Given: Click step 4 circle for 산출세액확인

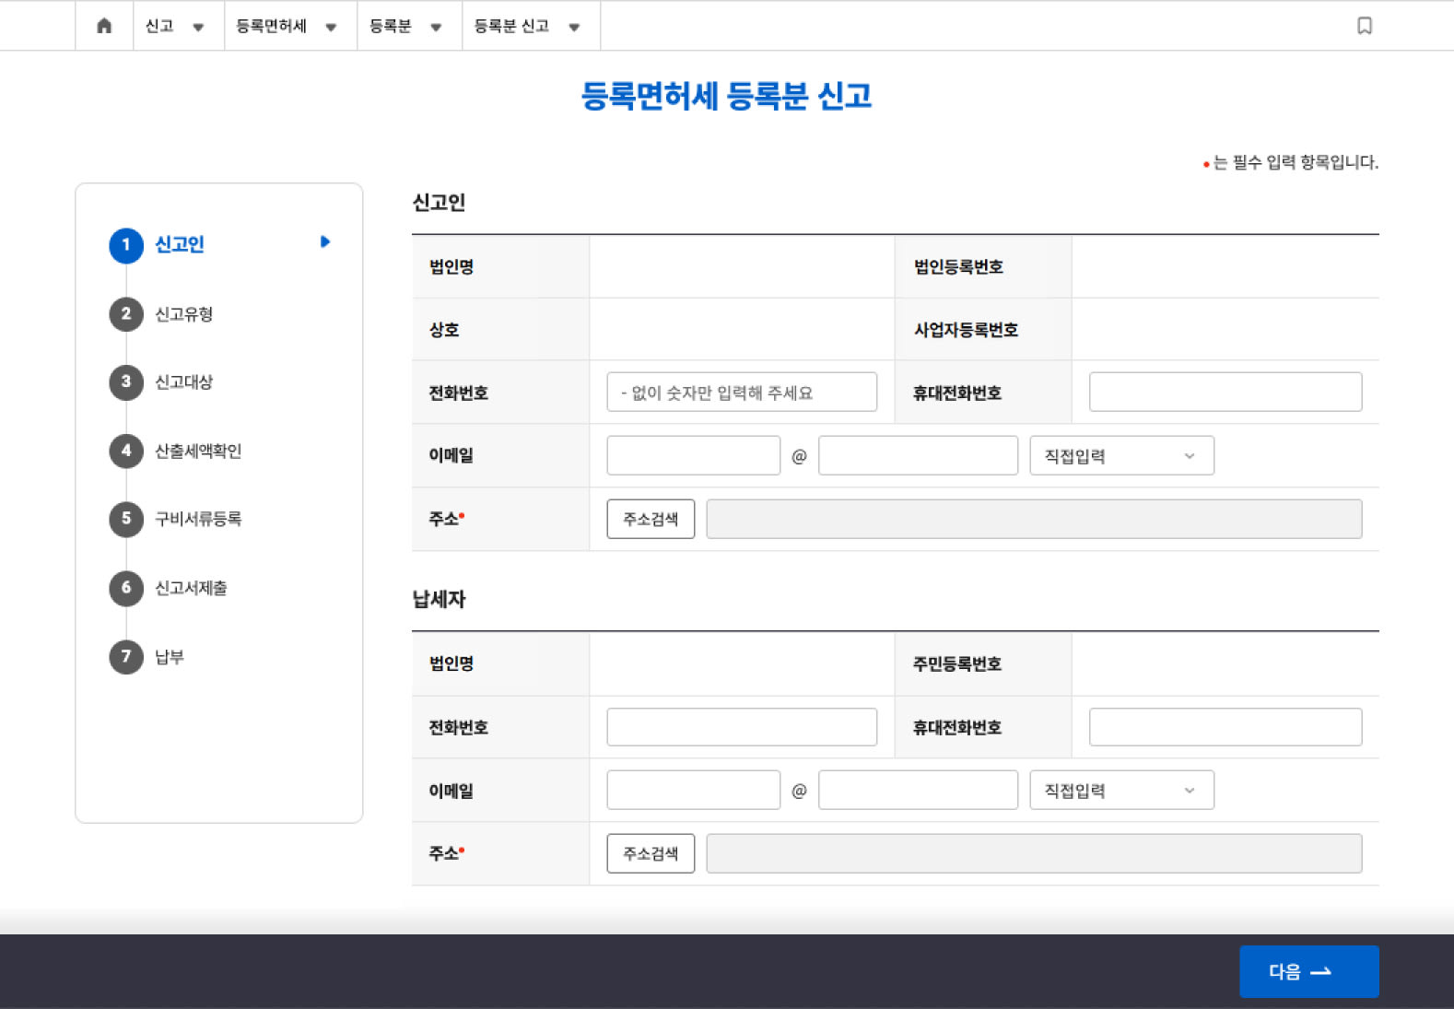Looking at the screenshot, I should coord(126,451).
